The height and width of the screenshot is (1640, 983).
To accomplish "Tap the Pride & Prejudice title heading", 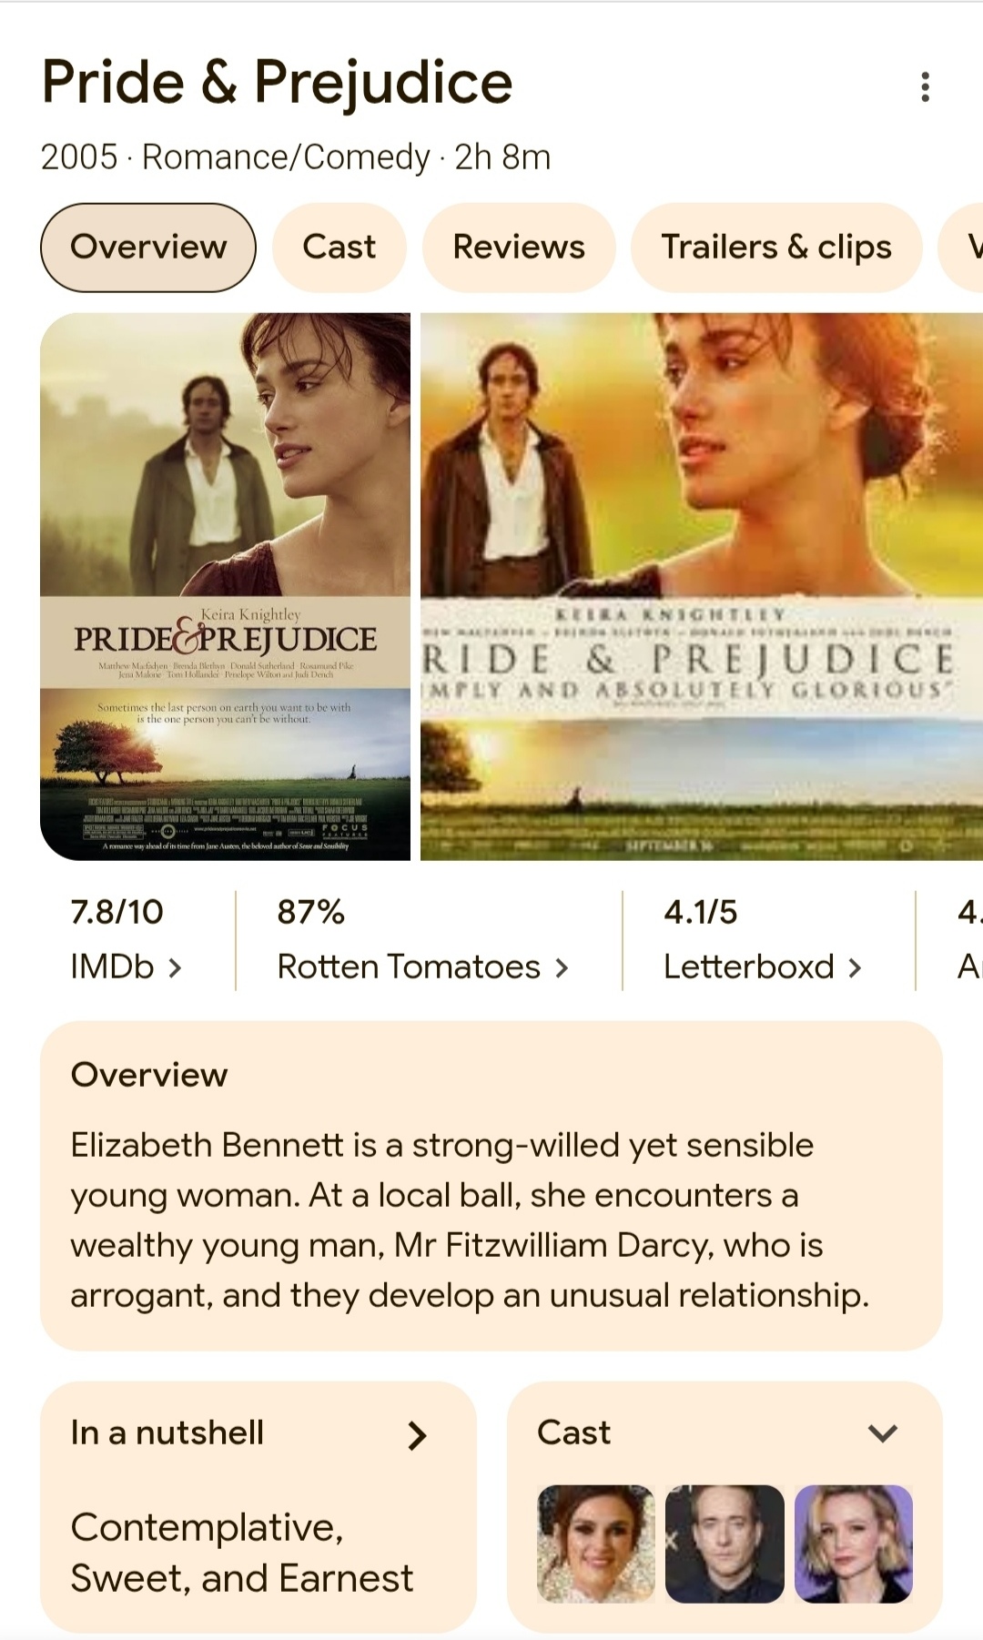I will click(277, 83).
